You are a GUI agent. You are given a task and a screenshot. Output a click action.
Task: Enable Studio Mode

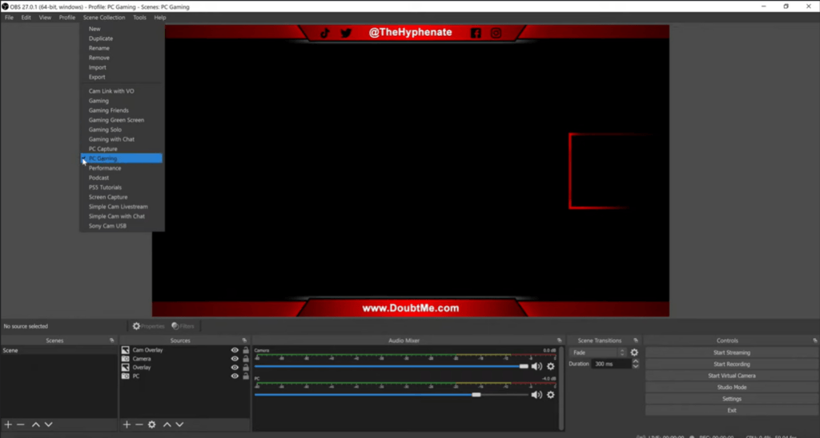pyautogui.click(x=732, y=388)
